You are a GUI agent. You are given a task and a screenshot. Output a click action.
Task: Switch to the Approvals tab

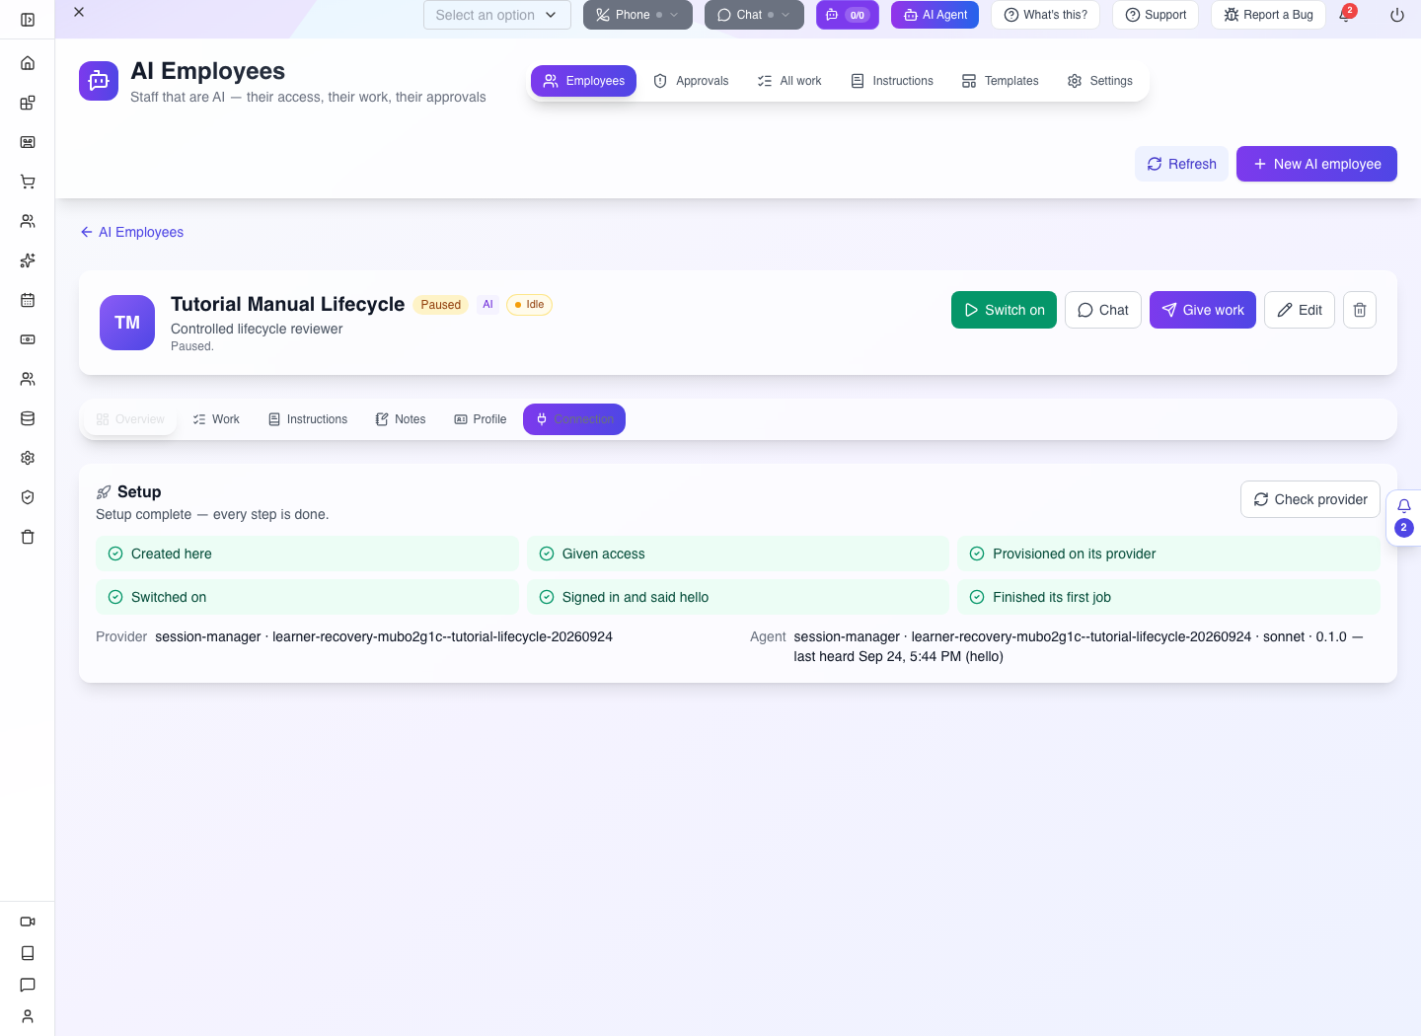click(x=691, y=81)
